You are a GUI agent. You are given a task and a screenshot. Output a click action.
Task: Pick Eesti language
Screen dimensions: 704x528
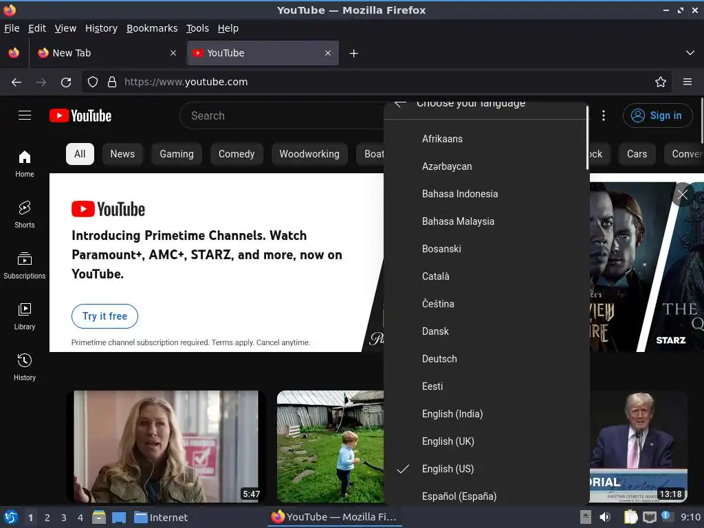(x=485, y=386)
